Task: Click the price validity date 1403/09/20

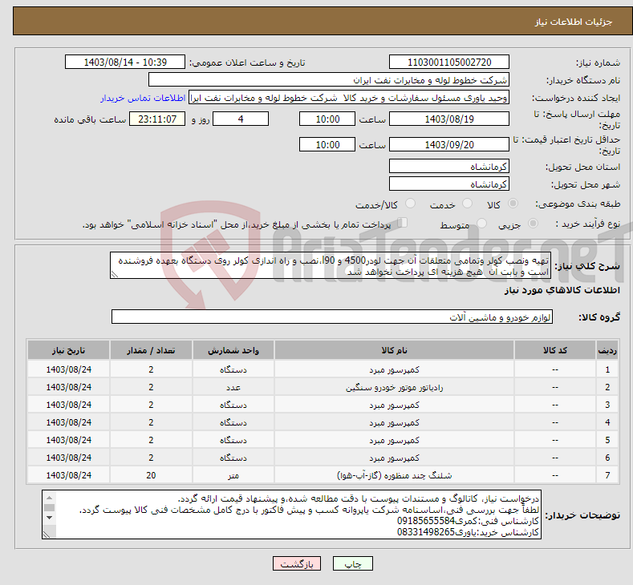Action: [x=449, y=144]
